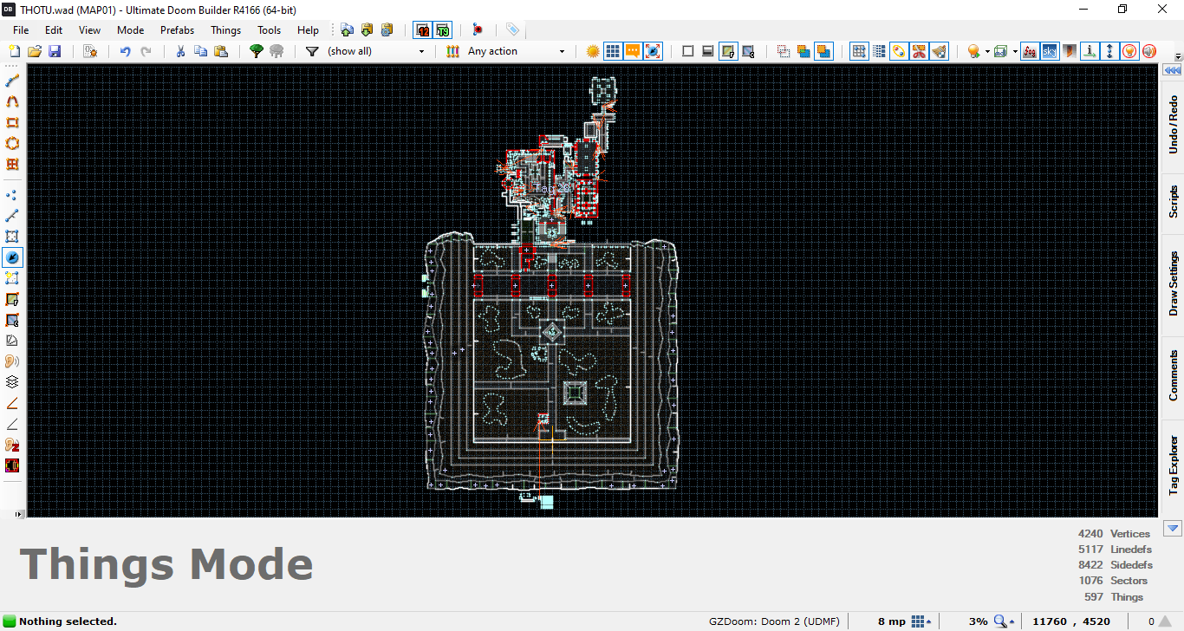The height and width of the screenshot is (631, 1184).
Task: Save the current map
Action: (x=55, y=51)
